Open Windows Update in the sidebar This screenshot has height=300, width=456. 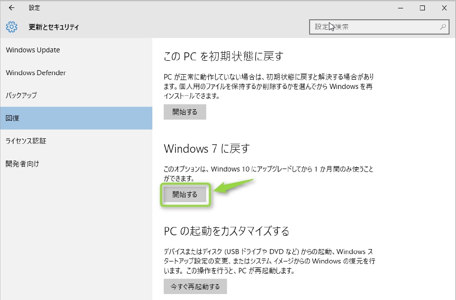pyautogui.click(x=33, y=50)
